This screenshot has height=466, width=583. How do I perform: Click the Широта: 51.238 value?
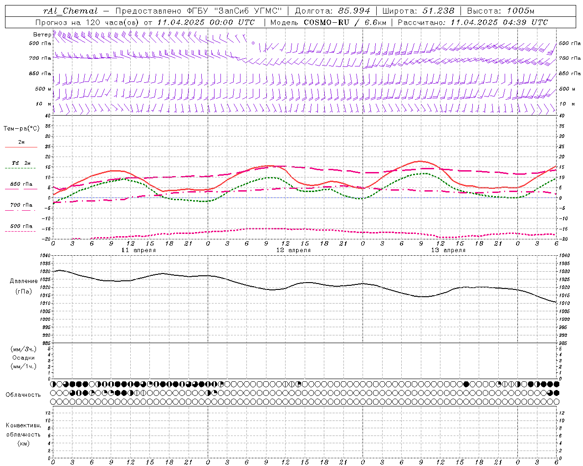coord(419,11)
